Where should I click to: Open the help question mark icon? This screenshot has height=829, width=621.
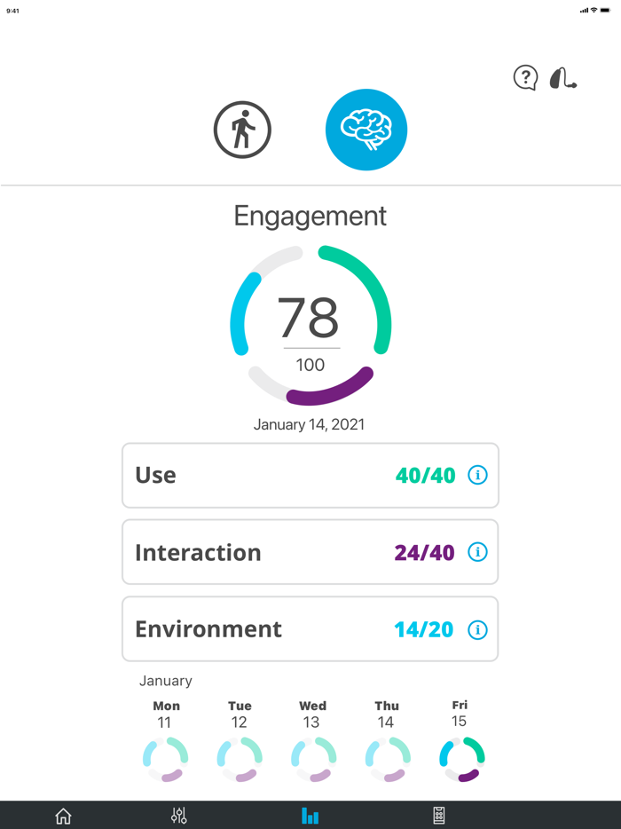[525, 78]
